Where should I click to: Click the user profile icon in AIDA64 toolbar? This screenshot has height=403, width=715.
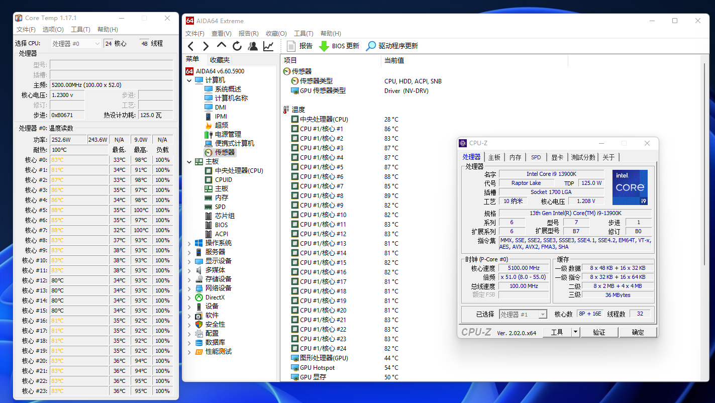[x=253, y=46]
